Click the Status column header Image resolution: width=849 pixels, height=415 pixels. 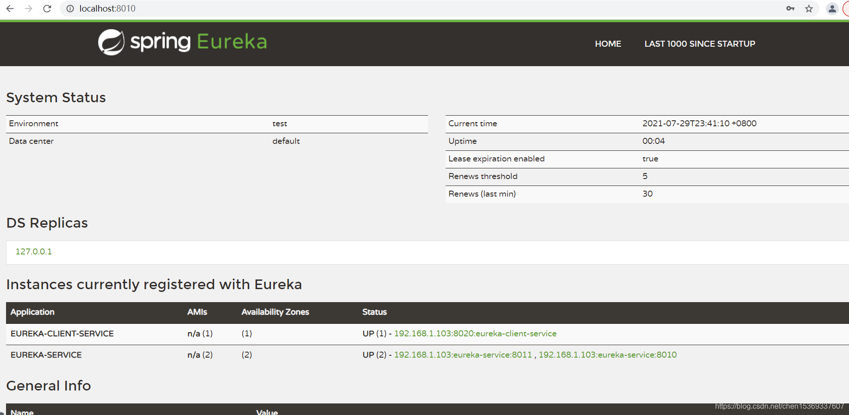tap(374, 312)
